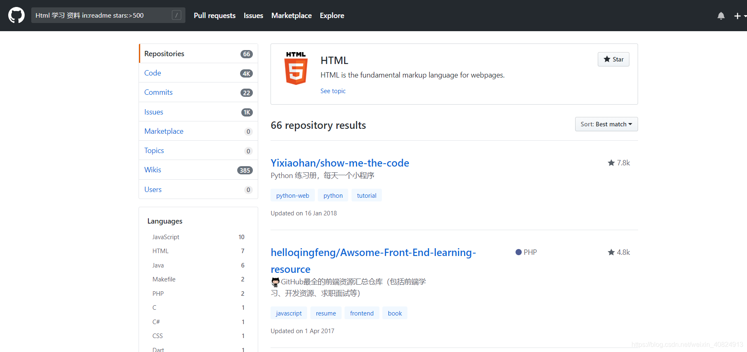The image size is (747, 352).
Task: Filter by CSS language
Action: point(198,336)
